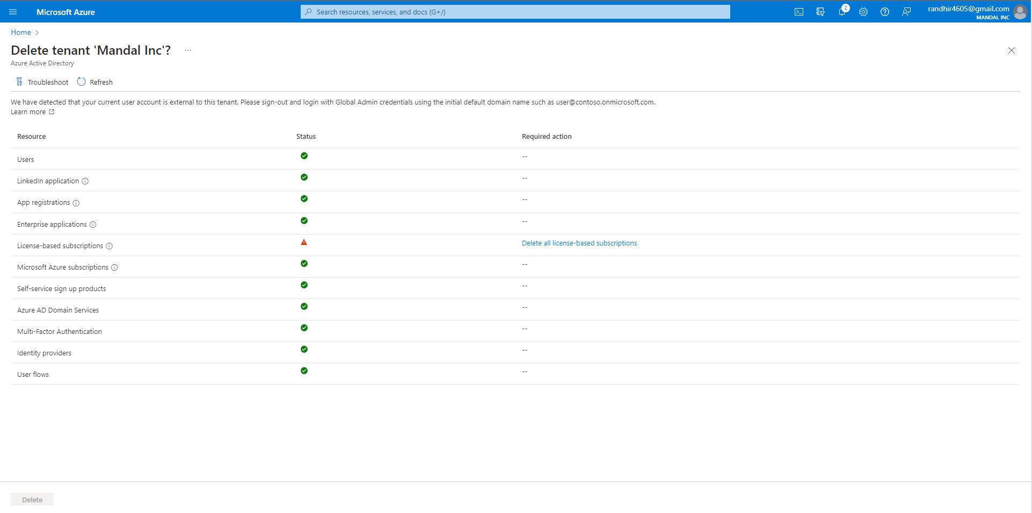Click green check status for Self-service sign up products
This screenshot has width=1032, height=513.
pos(304,285)
